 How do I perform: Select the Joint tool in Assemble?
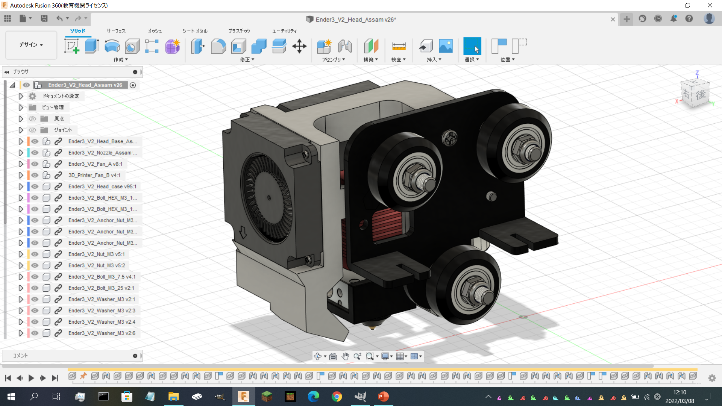344,46
